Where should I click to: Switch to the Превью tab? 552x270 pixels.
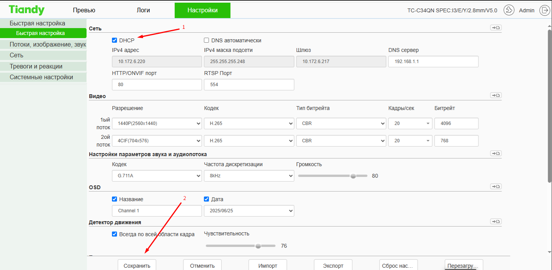pyautogui.click(x=84, y=10)
